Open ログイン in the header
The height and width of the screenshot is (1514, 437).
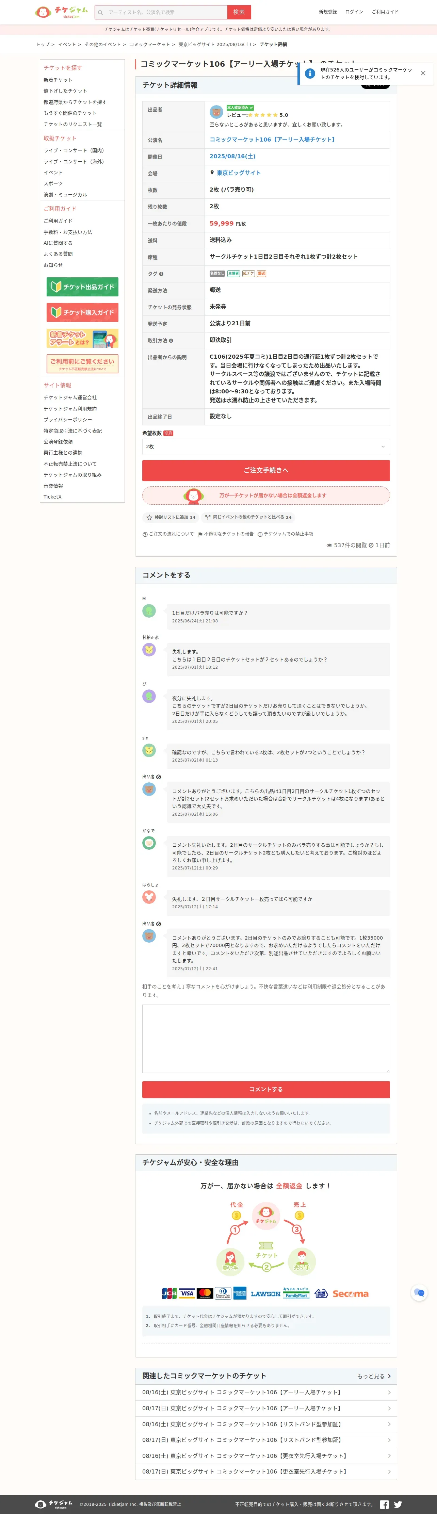pos(354,12)
